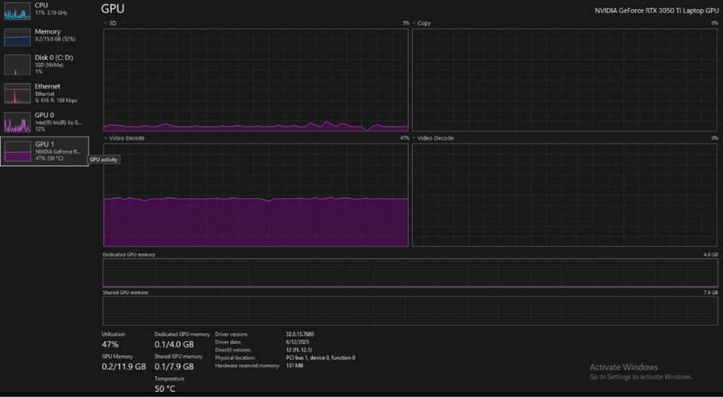Screen dimensions: 723x397
Task: Click the Temperature 50 °C value
Action: point(165,389)
